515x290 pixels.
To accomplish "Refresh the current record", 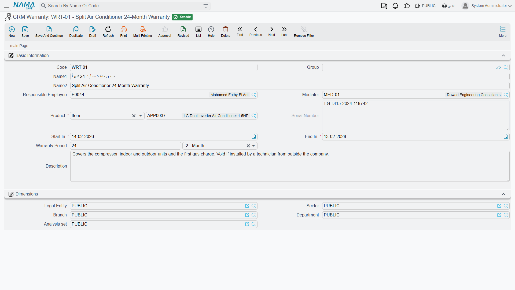I will click(108, 32).
